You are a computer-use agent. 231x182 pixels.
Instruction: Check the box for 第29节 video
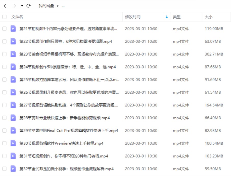(4, 131)
